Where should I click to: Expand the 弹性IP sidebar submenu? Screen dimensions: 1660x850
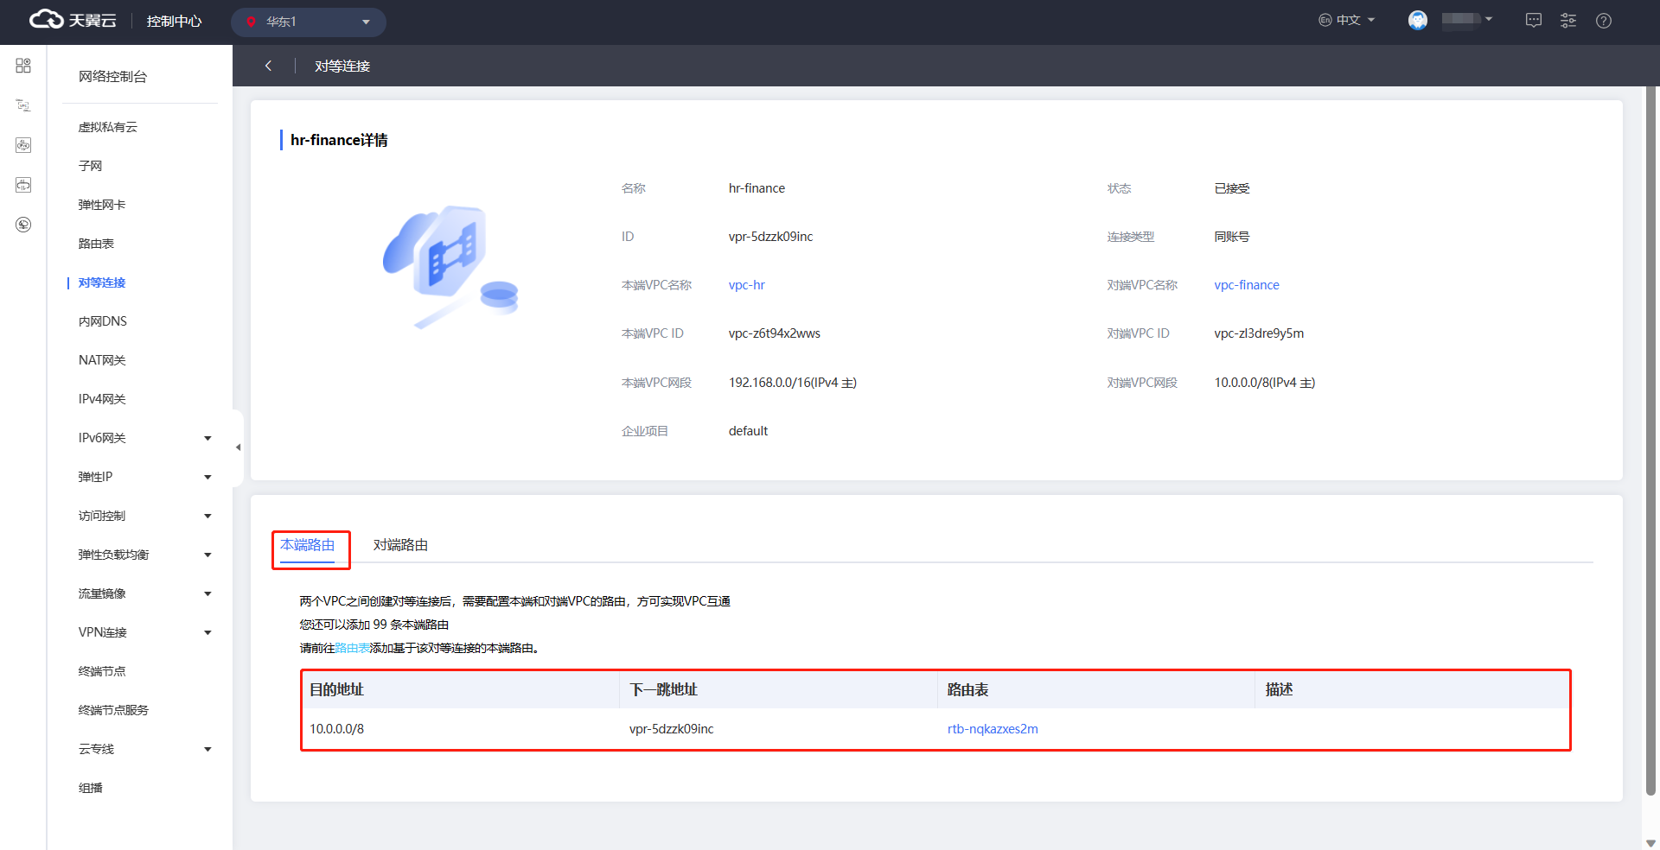[207, 477]
